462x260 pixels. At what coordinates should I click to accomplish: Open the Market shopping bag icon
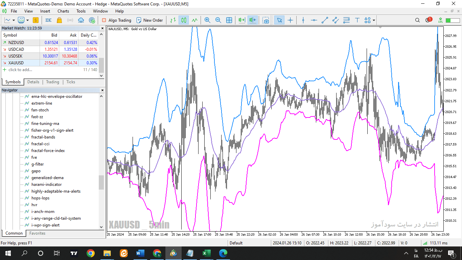60,20
